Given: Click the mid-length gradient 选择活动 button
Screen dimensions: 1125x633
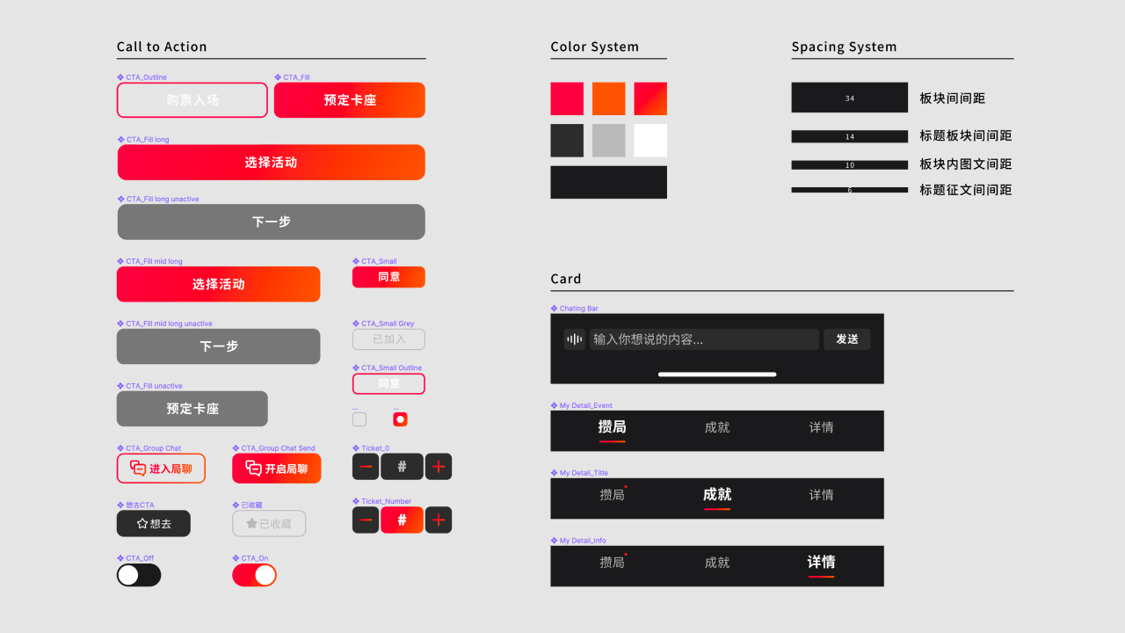Looking at the screenshot, I should [x=219, y=284].
